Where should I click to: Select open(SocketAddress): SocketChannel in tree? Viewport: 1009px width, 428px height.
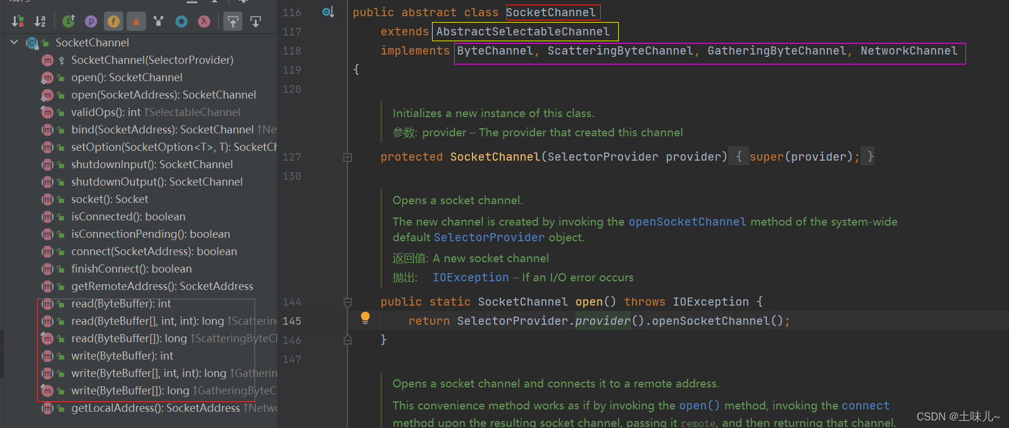[x=164, y=95]
